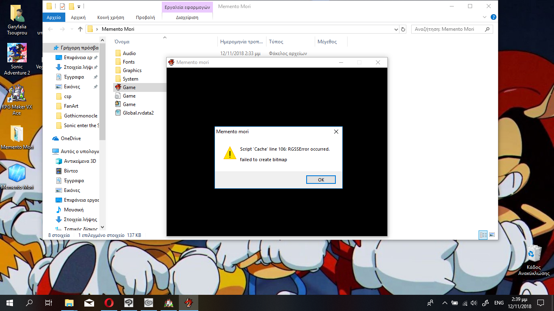Select the Fonts folder in the file list
The image size is (554, 311).
[129, 62]
